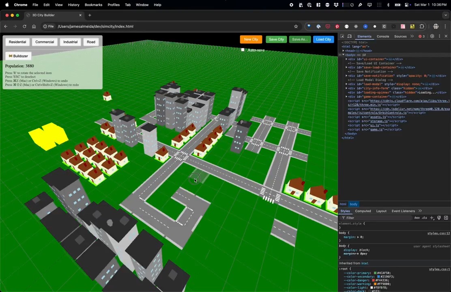Open the Pinterest extension icon

pyautogui.click(x=337, y=26)
